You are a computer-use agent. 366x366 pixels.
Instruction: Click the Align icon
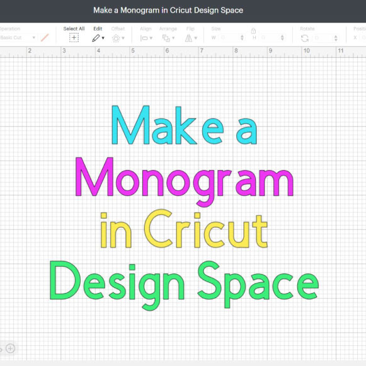(144, 38)
